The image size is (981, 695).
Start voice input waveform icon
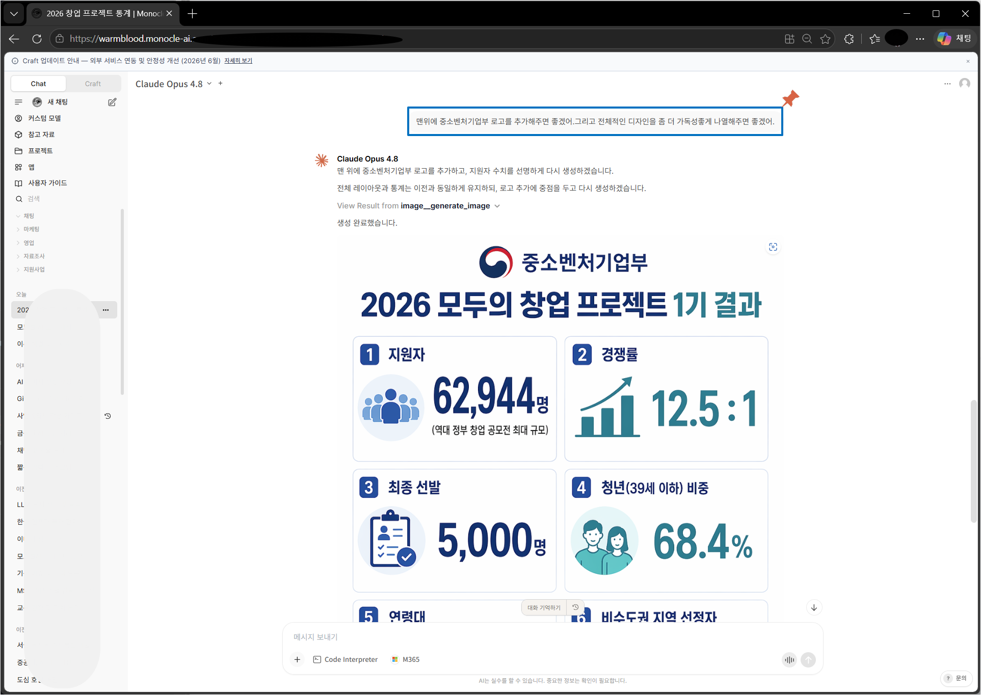(x=789, y=660)
